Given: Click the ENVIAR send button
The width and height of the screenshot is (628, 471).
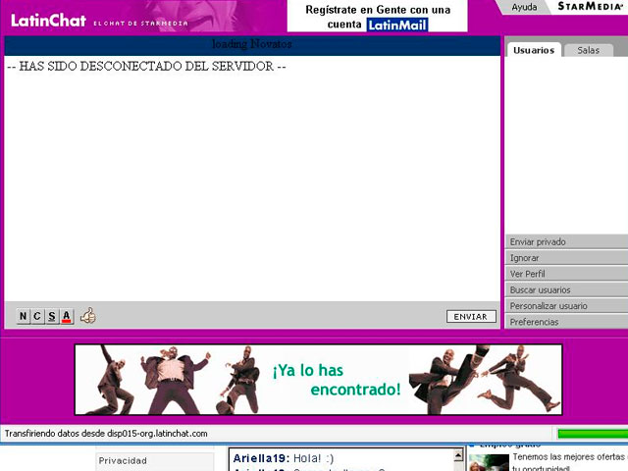Looking at the screenshot, I should point(471,316).
